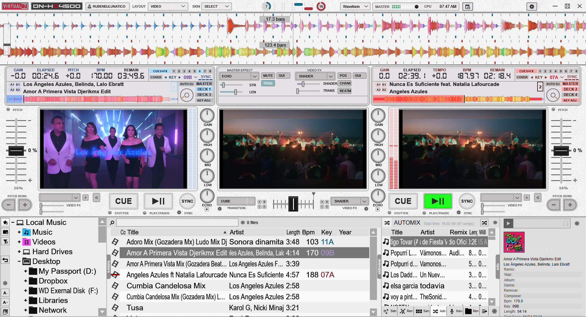
Task: Click the clock/recording icon next to the time
Action: point(468,6)
